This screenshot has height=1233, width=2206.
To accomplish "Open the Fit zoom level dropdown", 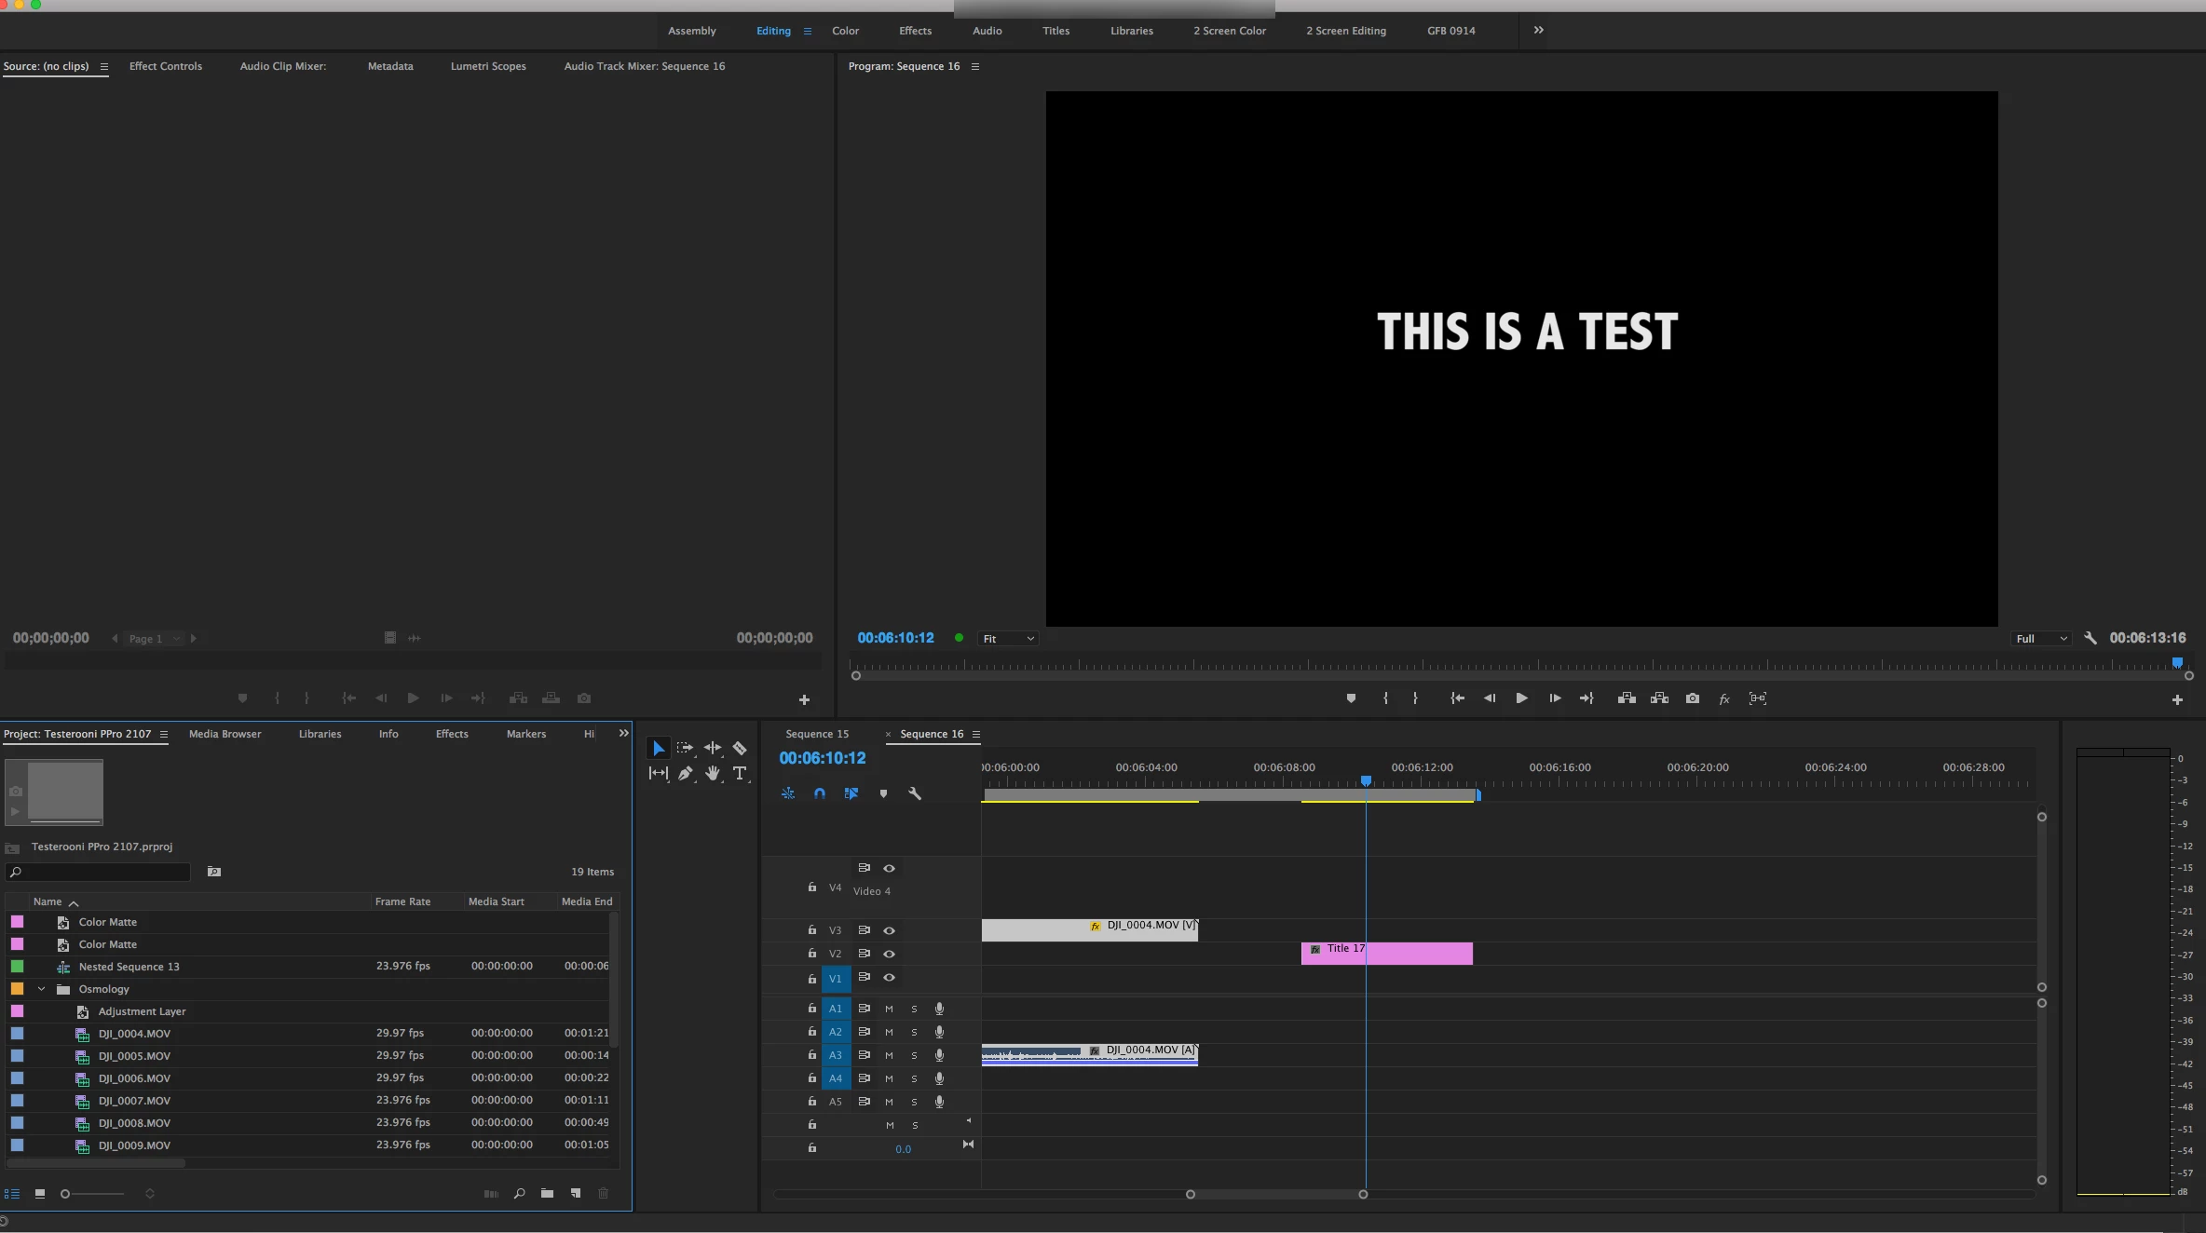I will [x=1008, y=639].
